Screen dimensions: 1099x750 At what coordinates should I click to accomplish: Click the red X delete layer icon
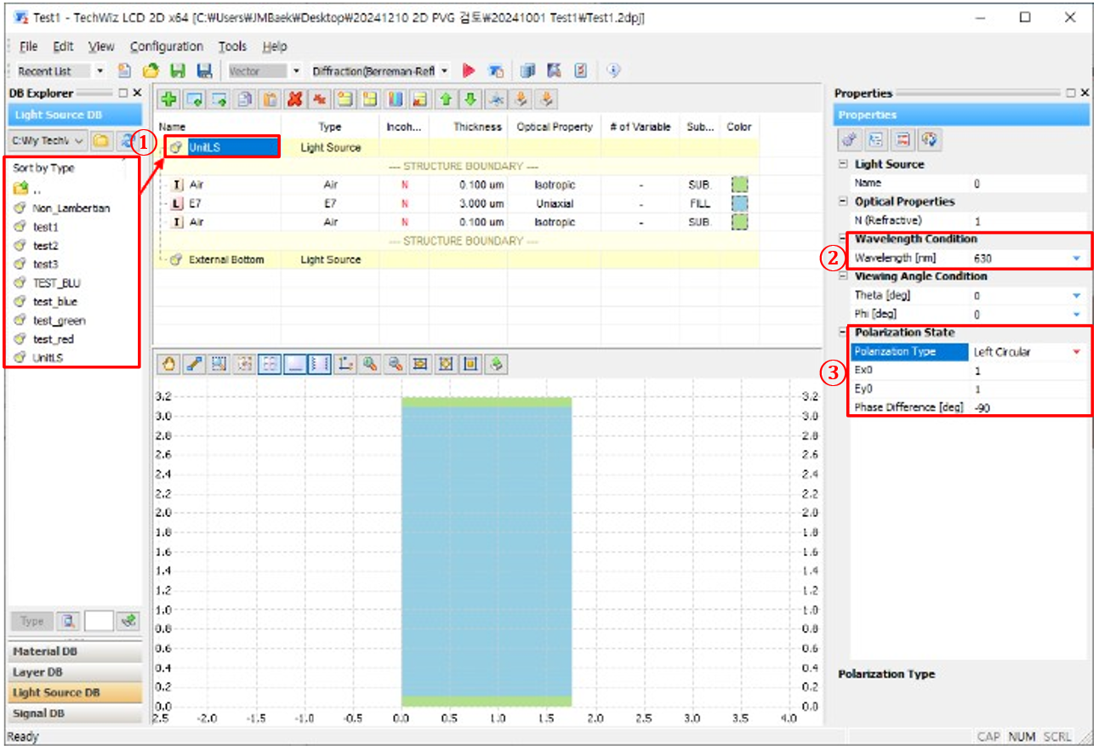(x=295, y=99)
